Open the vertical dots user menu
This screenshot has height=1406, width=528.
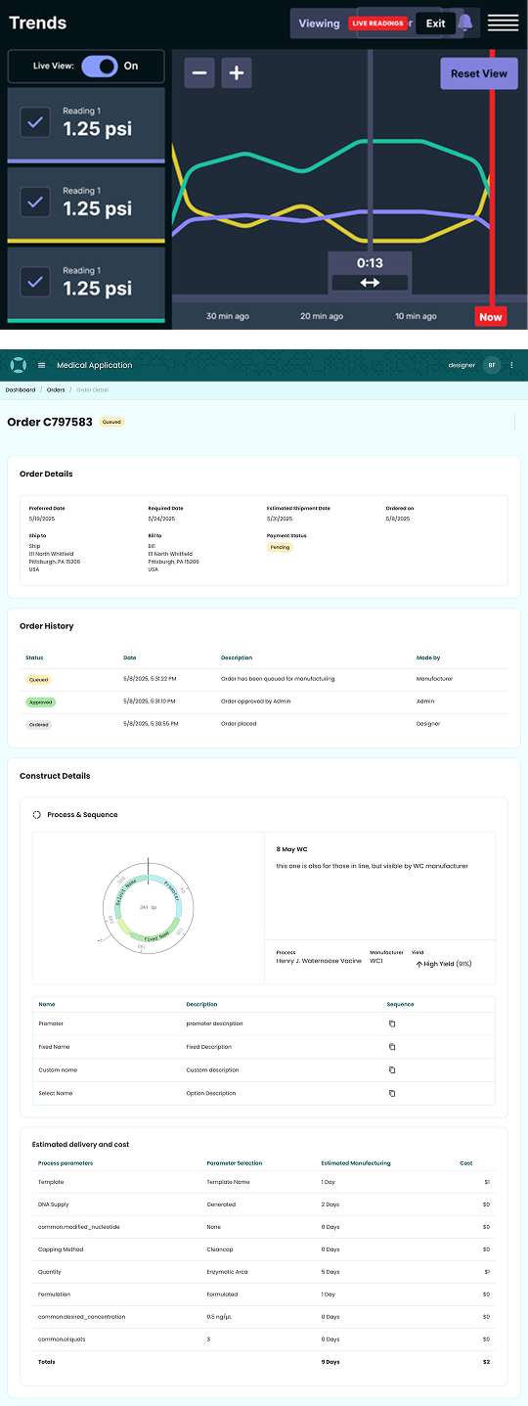(x=511, y=365)
